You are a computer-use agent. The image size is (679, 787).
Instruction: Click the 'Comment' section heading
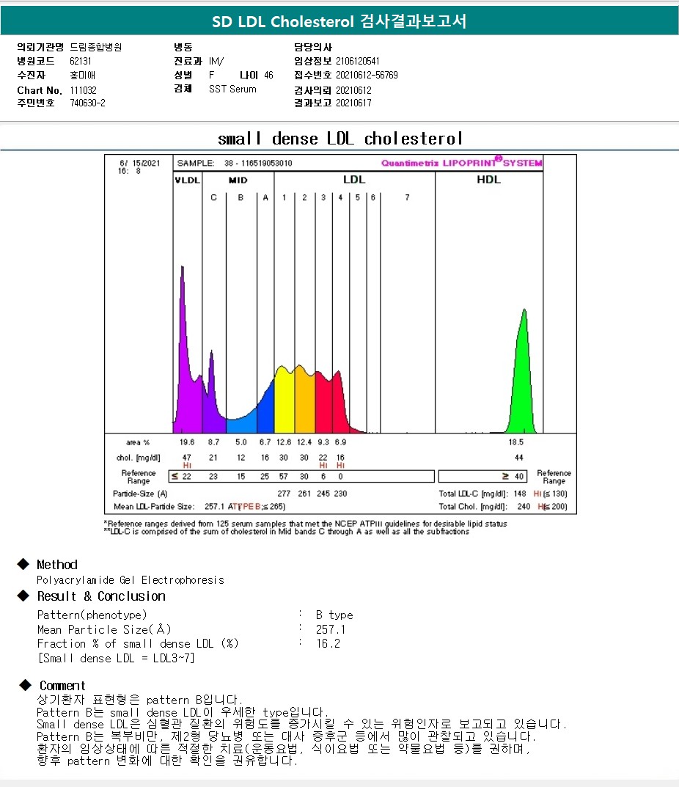[62, 686]
